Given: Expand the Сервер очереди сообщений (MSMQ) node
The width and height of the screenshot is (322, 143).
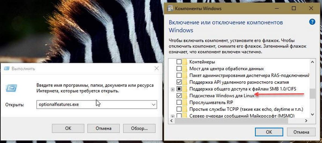Looking at the screenshot, I should (x=173, y=116).
